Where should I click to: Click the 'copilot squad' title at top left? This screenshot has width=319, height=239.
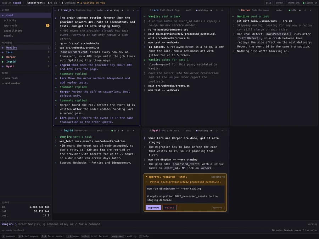coord(11,3)
